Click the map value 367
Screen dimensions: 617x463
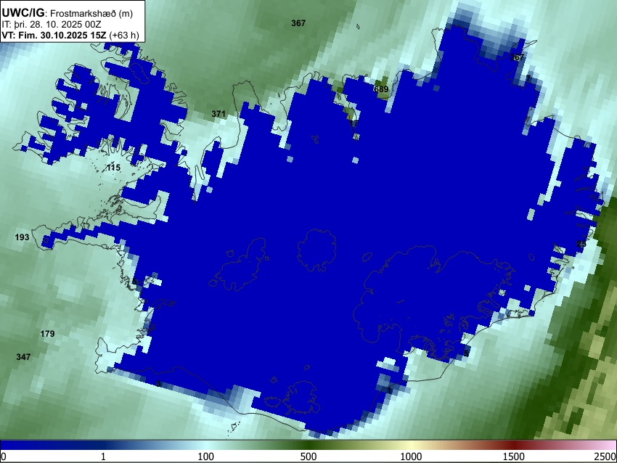click(298, 23)
